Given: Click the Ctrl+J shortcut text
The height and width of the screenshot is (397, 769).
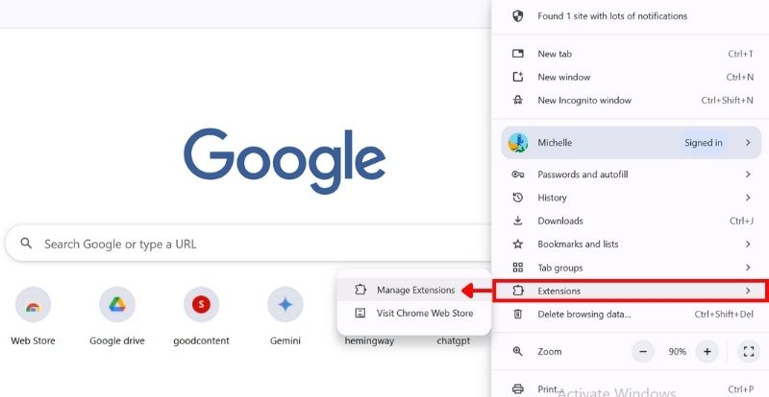Looking at the screenshot, I should [x=741, y=222].
